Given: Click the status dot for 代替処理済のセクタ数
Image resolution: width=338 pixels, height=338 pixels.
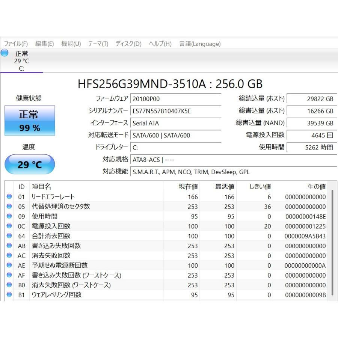Looking at the screenshot, I should click(x=8, y=207).
